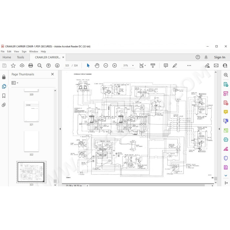Viewport: 230px width, 230px height.
Task: Open the fit page options tool
Action: click(141, 65)
